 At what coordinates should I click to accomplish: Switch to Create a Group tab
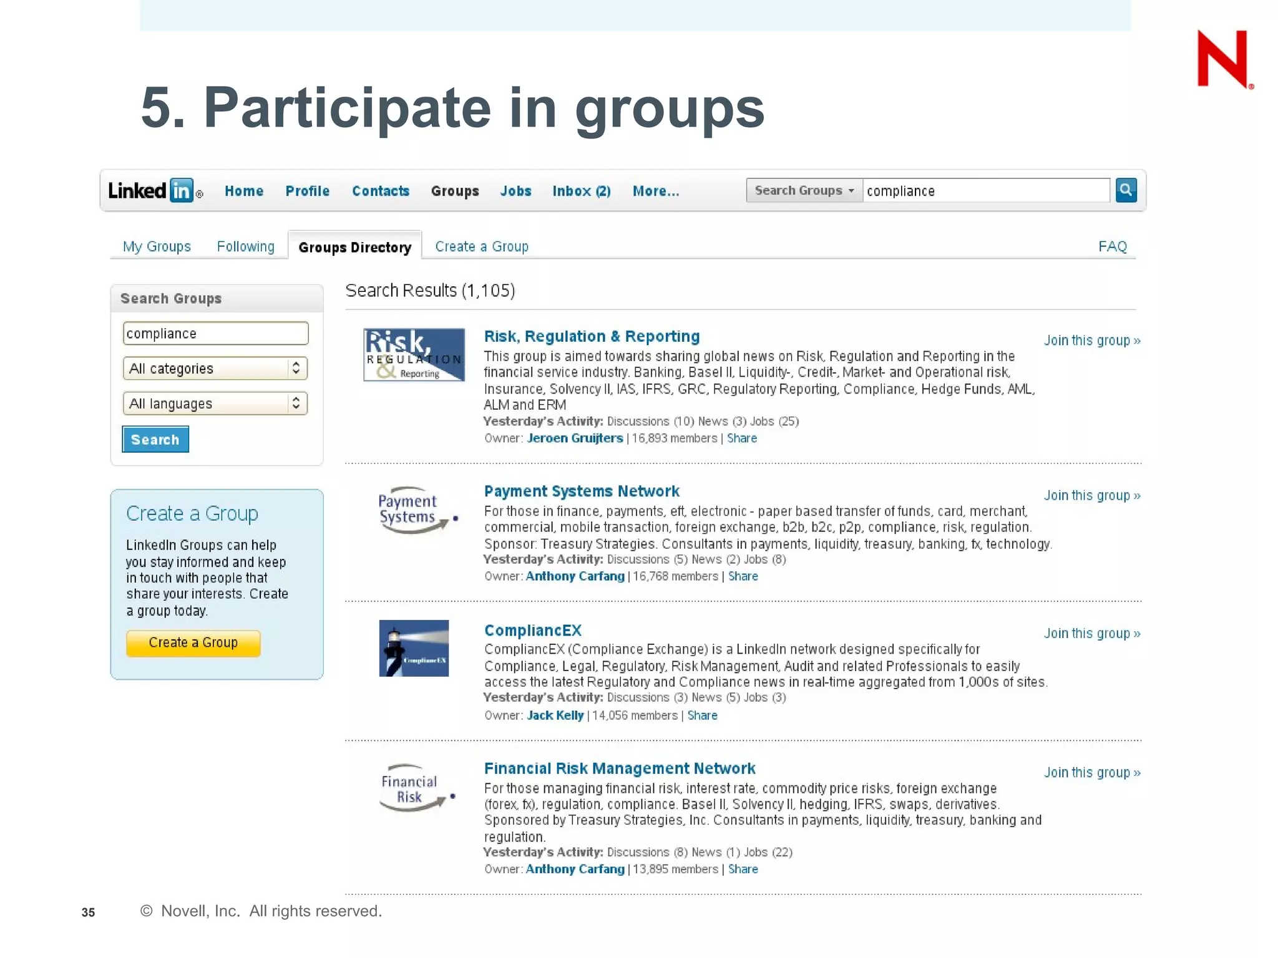(482, 246)
